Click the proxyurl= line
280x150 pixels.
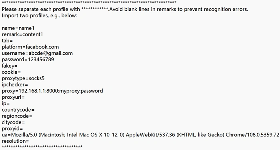click(x=13, y=97)
